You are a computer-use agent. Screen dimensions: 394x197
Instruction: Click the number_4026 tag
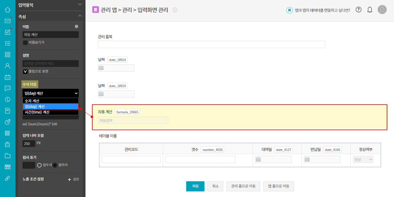(213, 150)
